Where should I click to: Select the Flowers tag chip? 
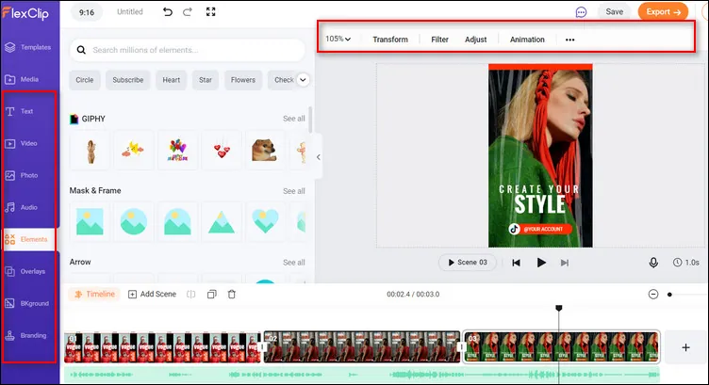[x=243, y=80]
